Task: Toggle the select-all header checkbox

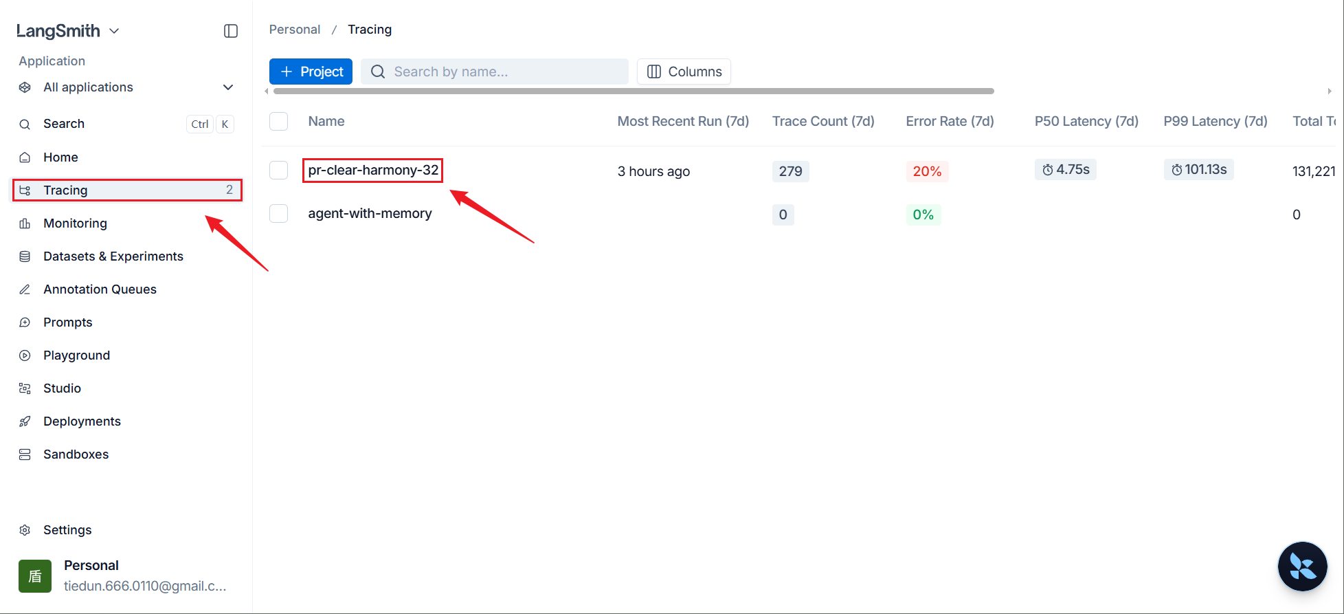Action: tap(278, 121)
